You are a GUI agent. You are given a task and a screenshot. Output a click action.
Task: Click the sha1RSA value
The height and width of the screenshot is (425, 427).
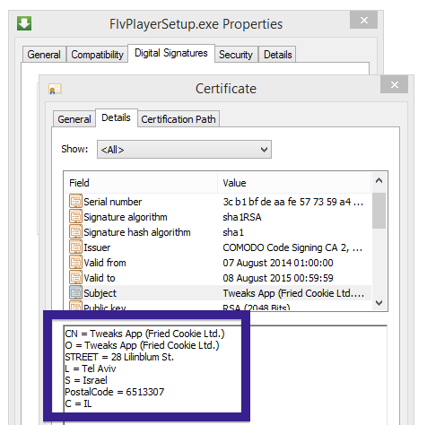242,217
